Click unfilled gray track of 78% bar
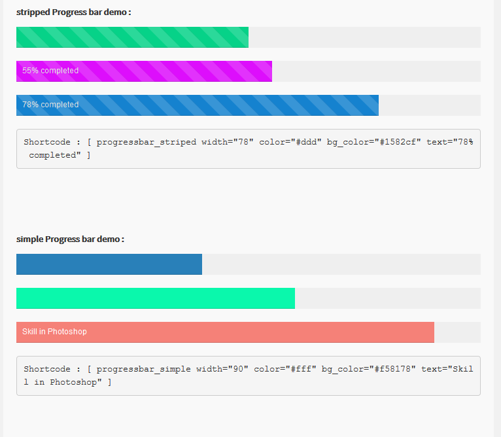 click(x=430, y=105)
